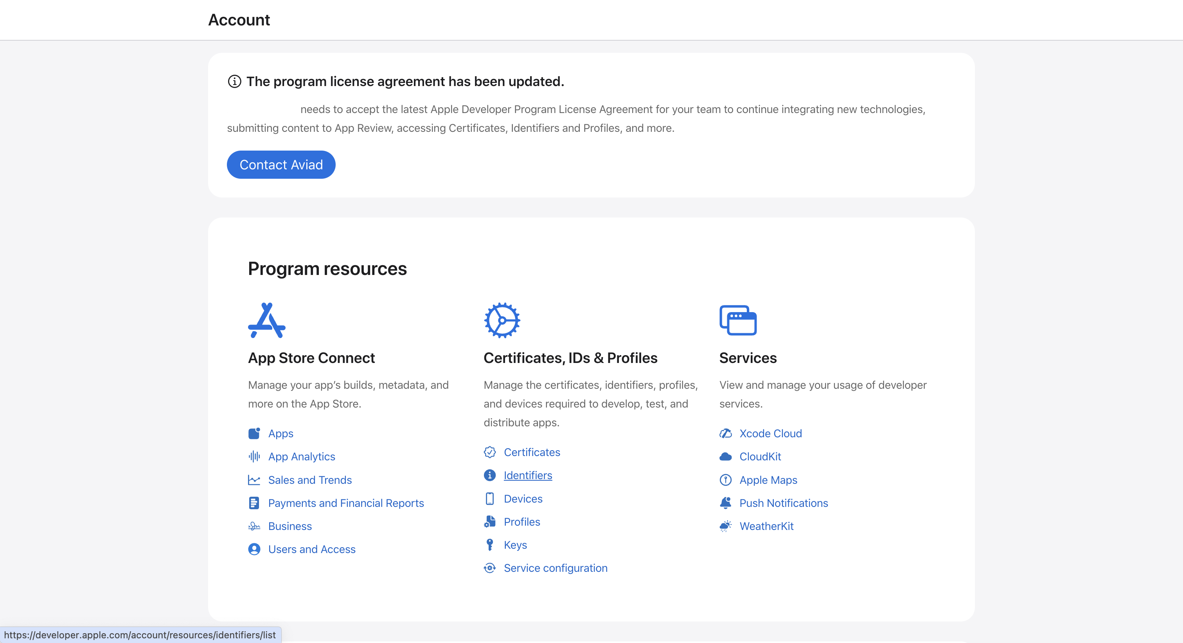Viewport: 1183px width, 643px height.
Task: Open the Apps link
Action: click(280, 433)
